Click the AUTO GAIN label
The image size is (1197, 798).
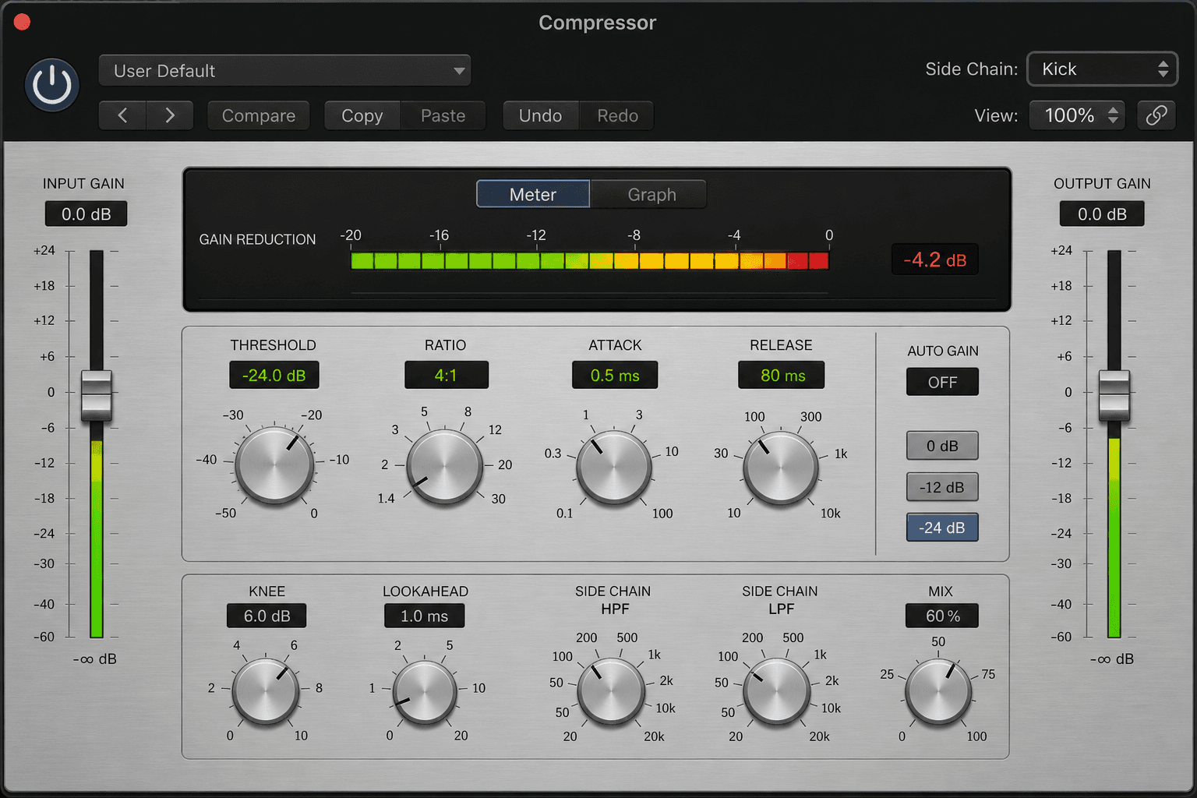(943, 351)
